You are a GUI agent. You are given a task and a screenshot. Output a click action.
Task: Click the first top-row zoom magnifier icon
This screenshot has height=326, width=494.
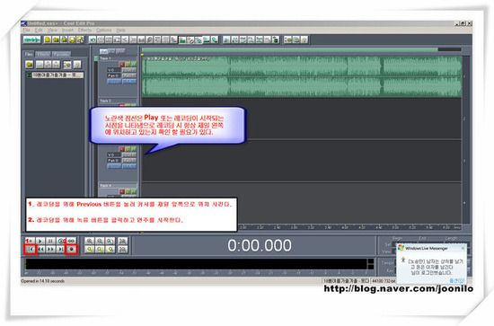tap(89, 241)
